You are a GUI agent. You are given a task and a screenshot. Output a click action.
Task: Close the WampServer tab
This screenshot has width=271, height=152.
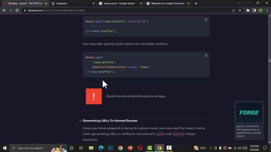point(188,3)
